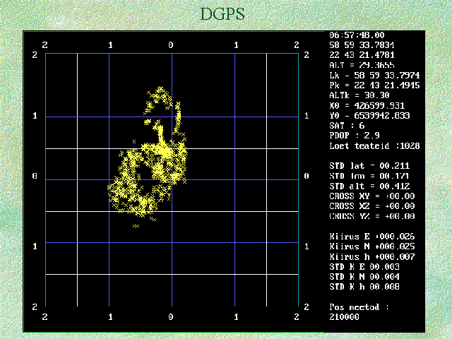Image resolution: width=452 pixels, height=339 pixels.
Task: Select the CROSS YZ value line
Action: pos(372,216)
